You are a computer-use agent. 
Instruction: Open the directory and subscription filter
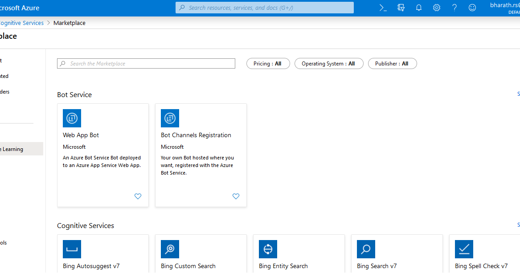click(401, 8)
